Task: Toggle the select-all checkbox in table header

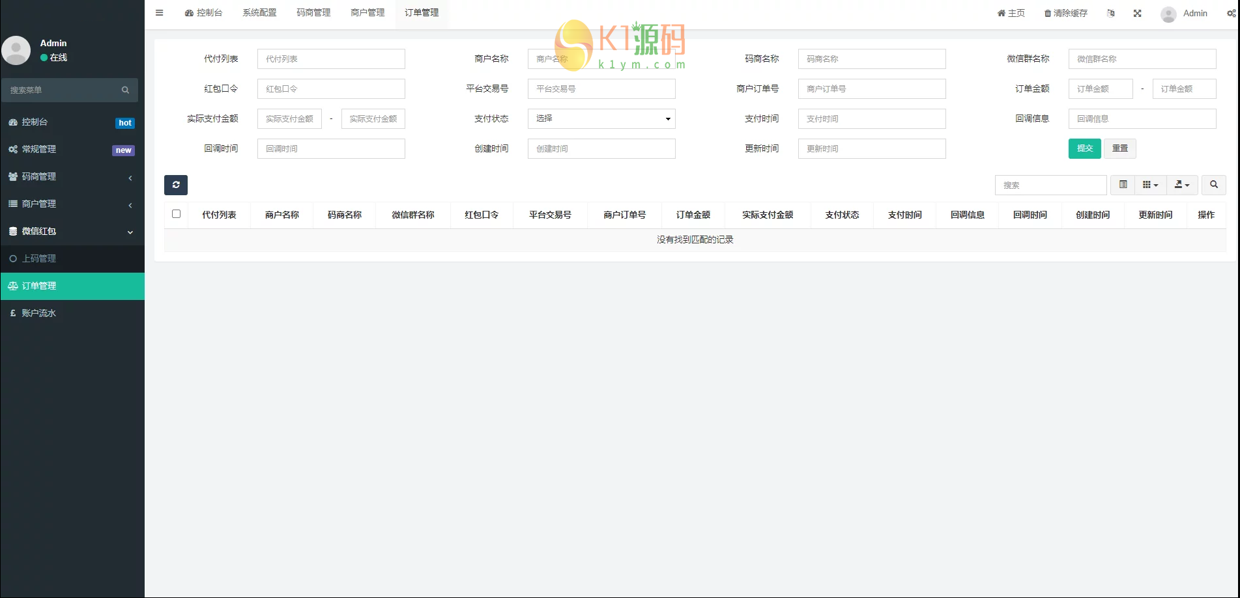Action: click(176, 213)
